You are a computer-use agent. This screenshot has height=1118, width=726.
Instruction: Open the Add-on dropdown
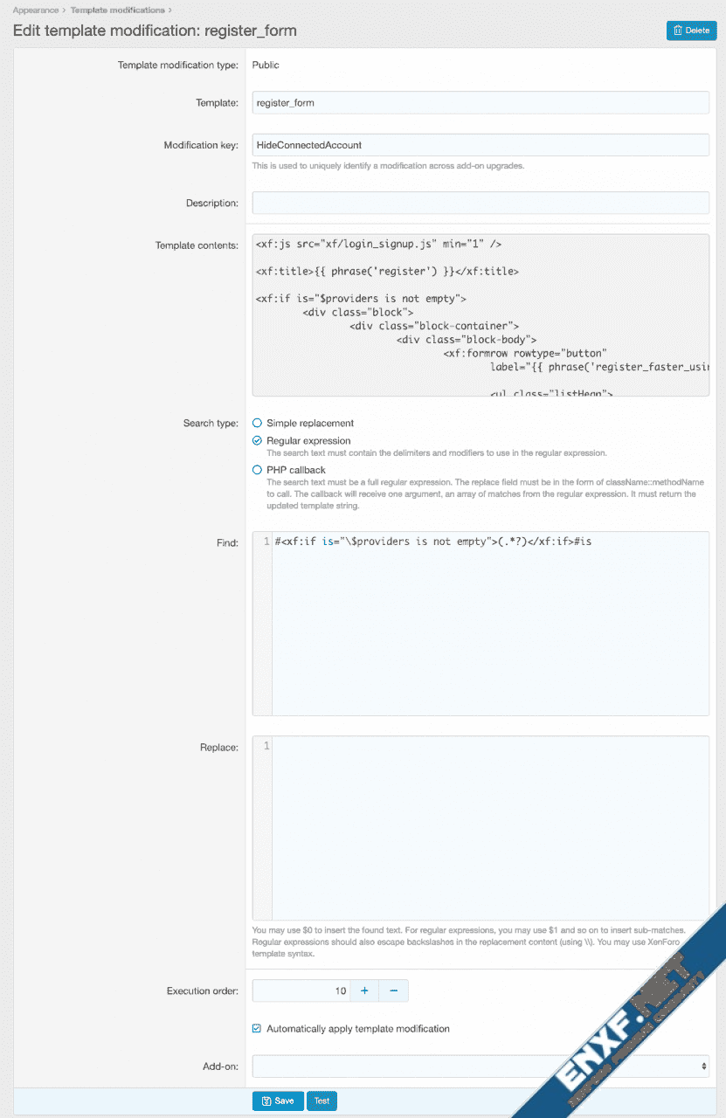coord(480,1066)
